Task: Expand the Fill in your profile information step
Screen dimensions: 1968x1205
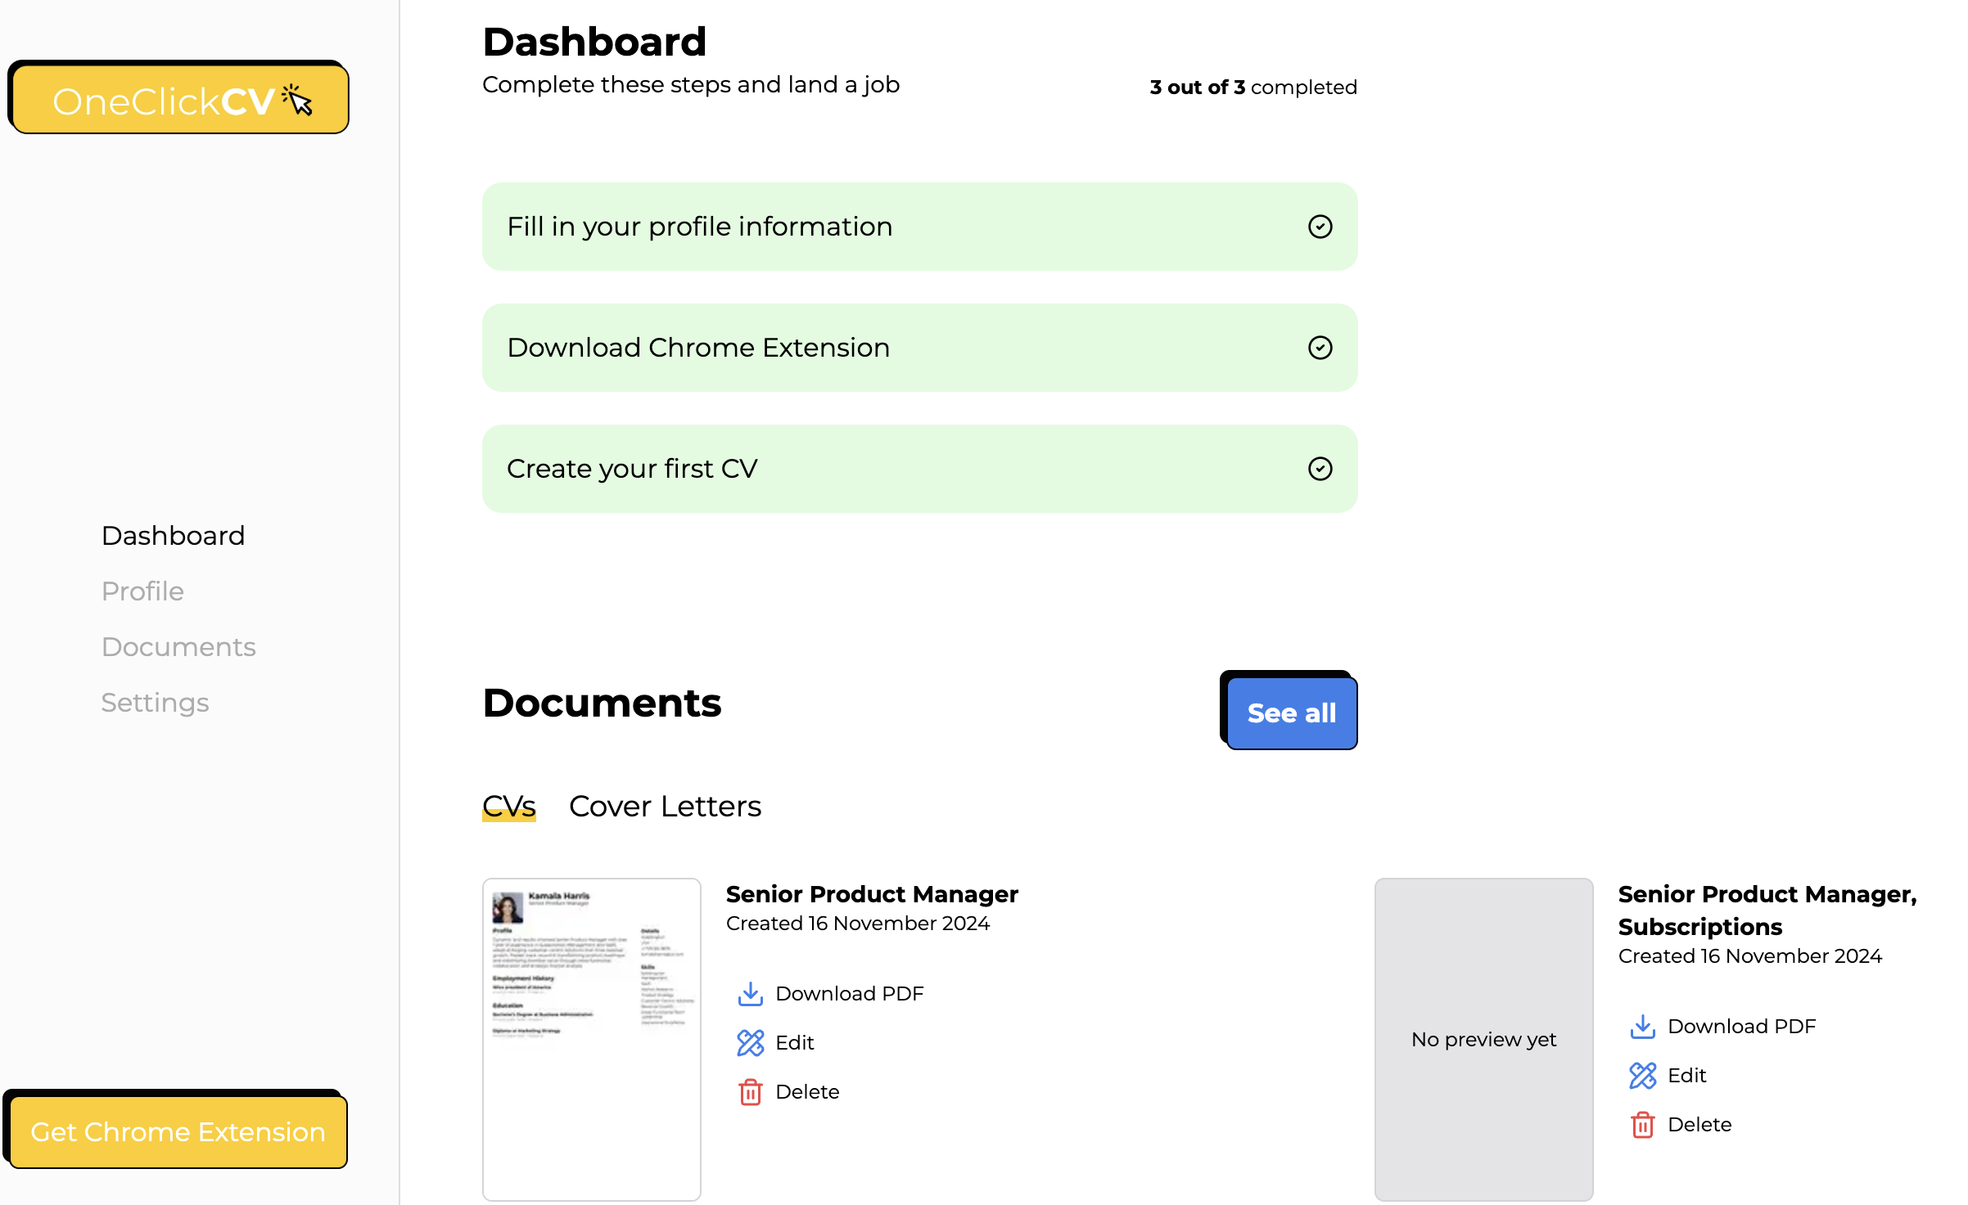Action: coord(699,227)
